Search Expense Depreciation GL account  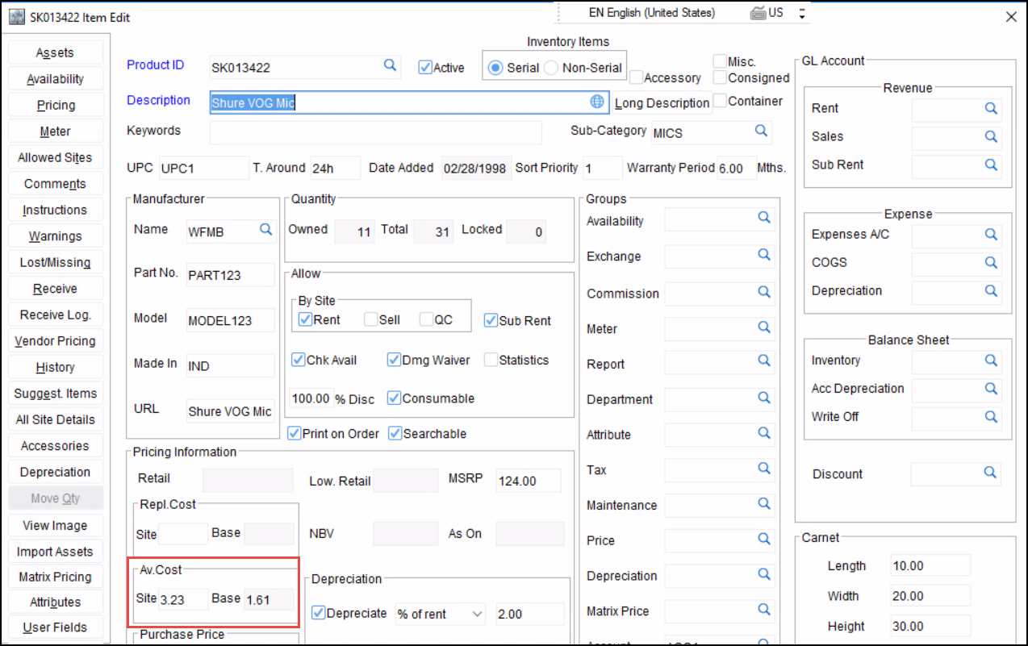point(991,291)
